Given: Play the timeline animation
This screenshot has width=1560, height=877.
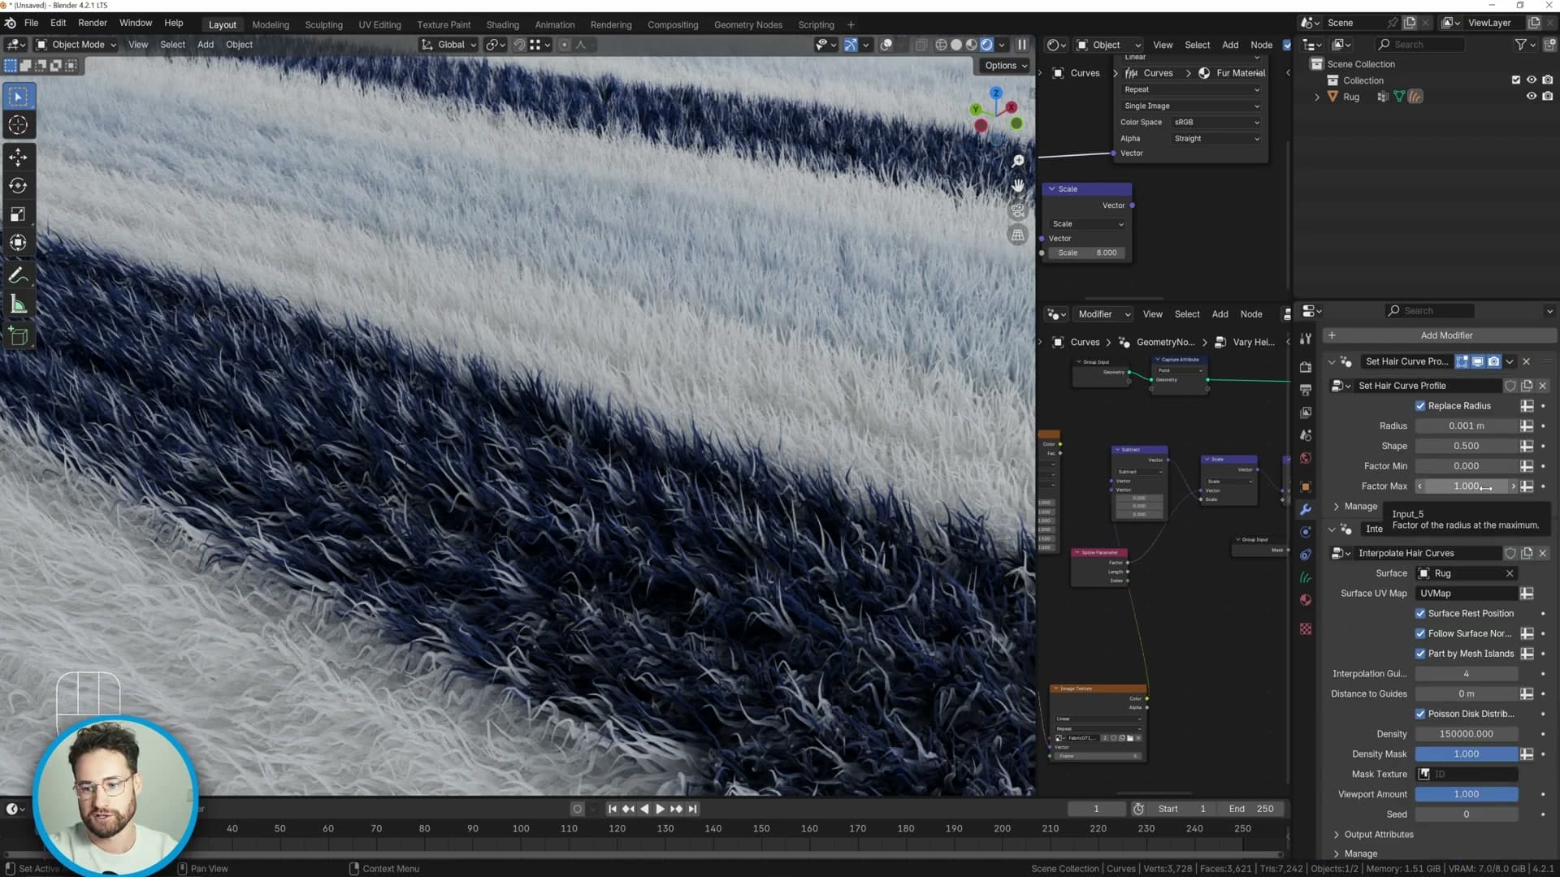Looking at the screenshot, I should pyautogui.click(x=660, y=810).
